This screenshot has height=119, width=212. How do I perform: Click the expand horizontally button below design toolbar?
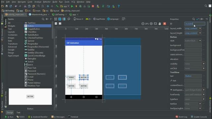pyautogui.click(x=56, y=23)
